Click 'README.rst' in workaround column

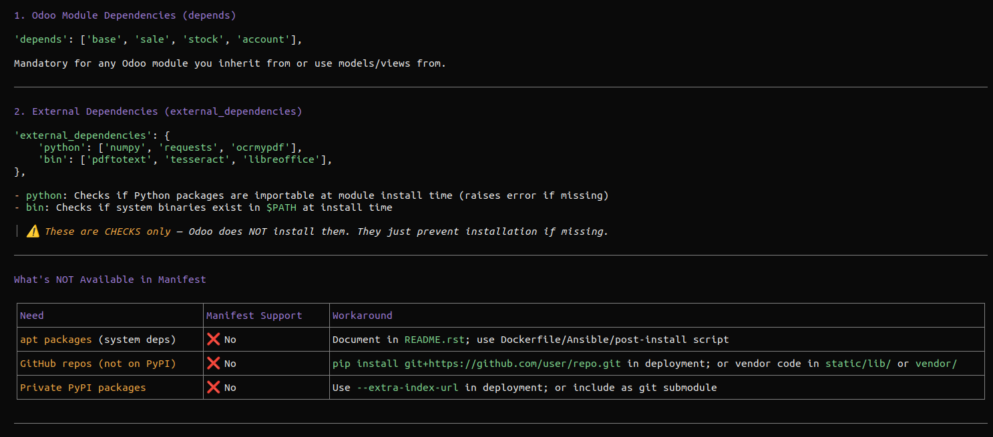point(435,340)
